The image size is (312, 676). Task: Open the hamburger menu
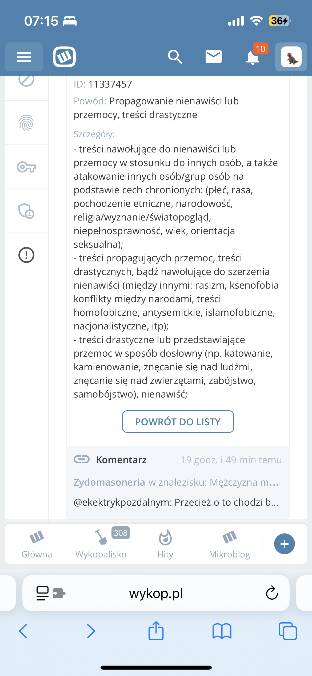[x=24, y=57]
